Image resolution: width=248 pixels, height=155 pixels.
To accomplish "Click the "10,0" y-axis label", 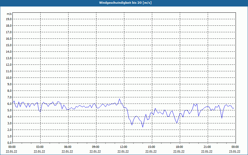I will point(9,78).
